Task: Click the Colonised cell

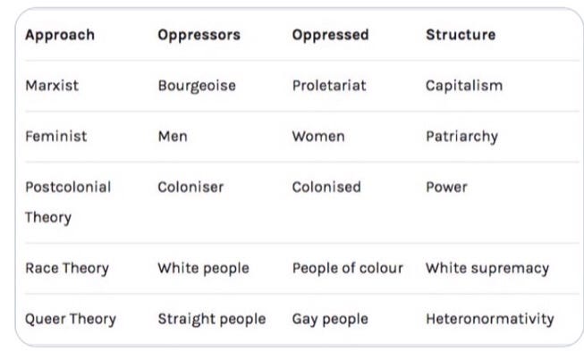Action: [x=326, y=187]
